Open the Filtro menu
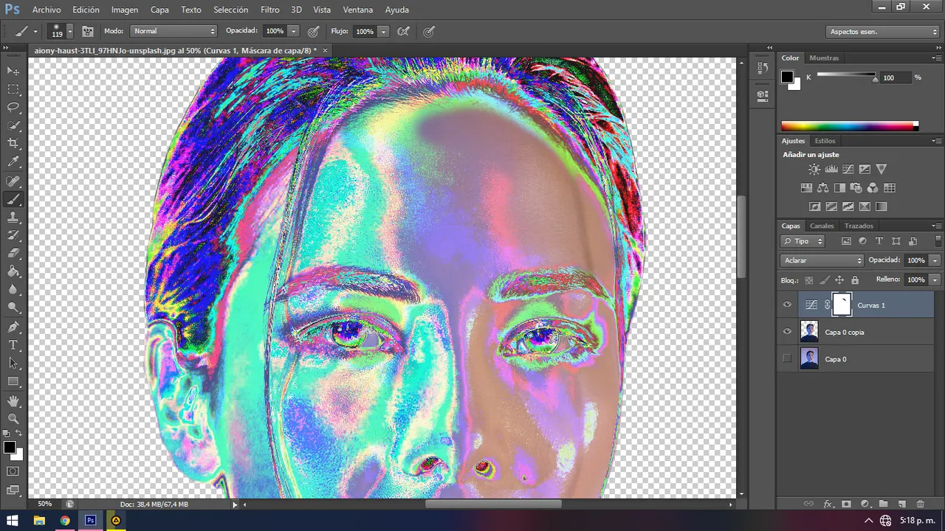 270,10
